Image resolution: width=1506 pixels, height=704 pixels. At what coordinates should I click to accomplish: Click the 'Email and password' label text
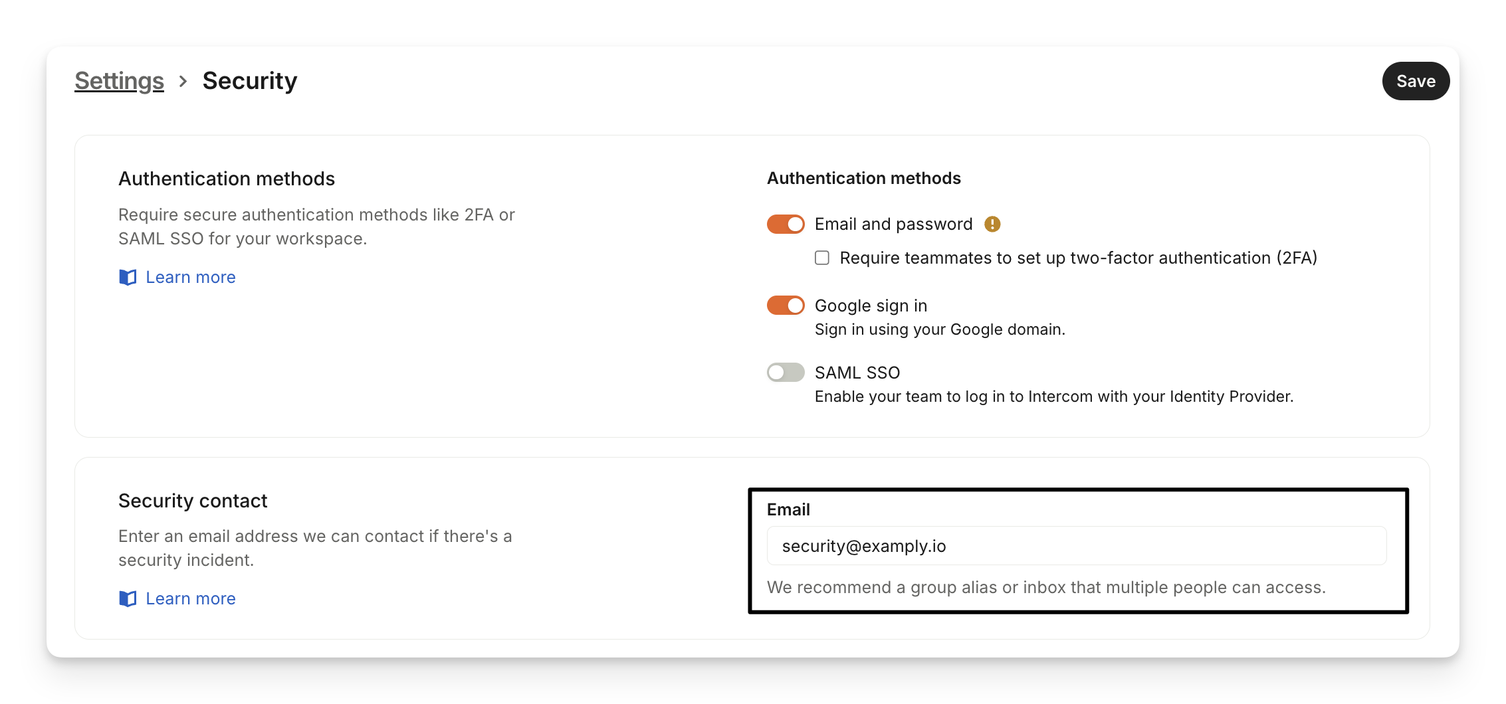click(893, 224)
